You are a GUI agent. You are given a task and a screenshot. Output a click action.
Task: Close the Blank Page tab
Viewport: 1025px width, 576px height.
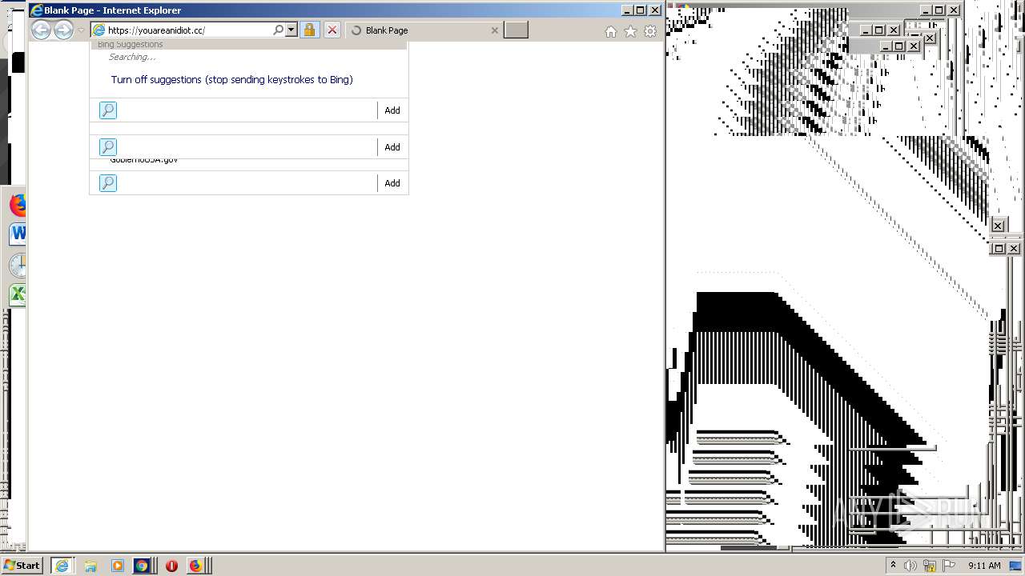(x=494, y=30)
